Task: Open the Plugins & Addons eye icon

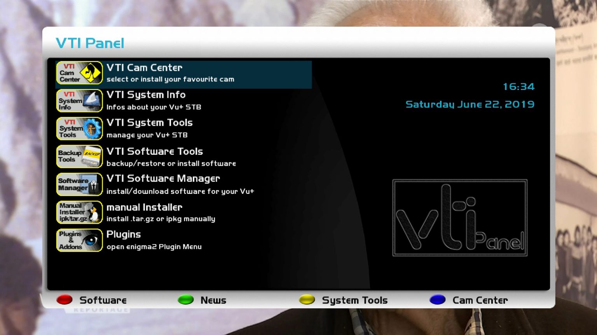Action: [79, 240]
